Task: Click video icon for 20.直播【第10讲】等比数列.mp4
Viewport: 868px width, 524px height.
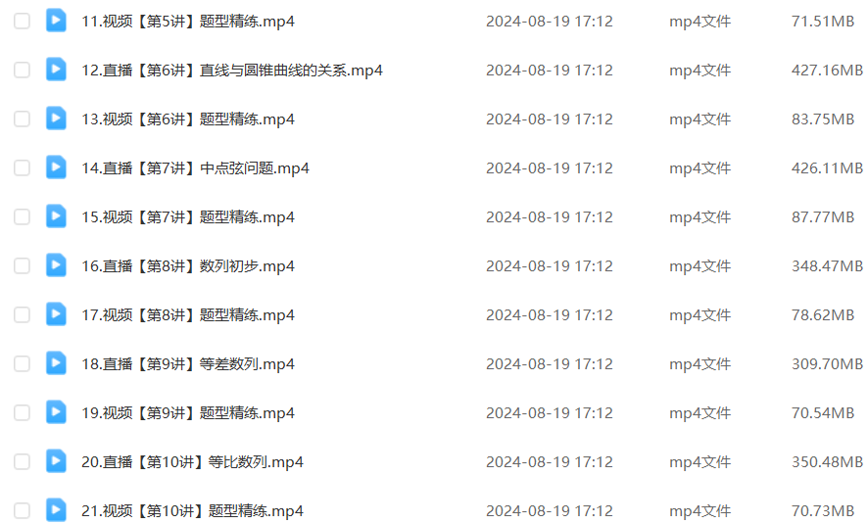Action: click(56, 461)
